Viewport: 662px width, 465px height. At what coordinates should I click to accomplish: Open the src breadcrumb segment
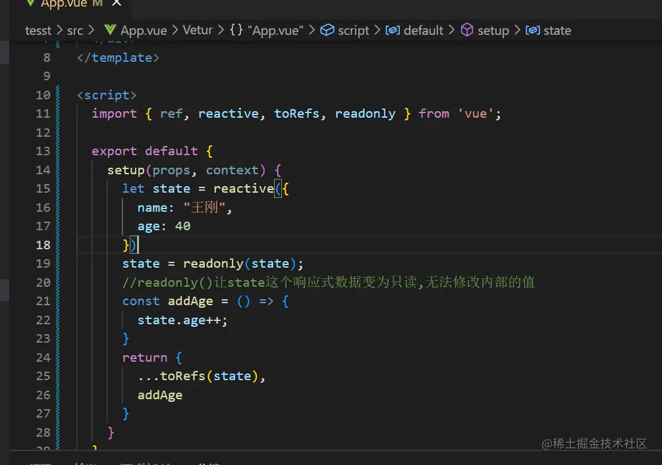75,30
